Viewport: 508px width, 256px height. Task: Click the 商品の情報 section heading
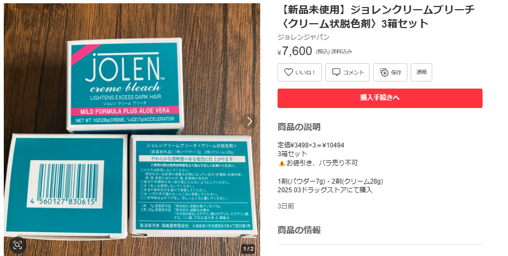[299, 230]
